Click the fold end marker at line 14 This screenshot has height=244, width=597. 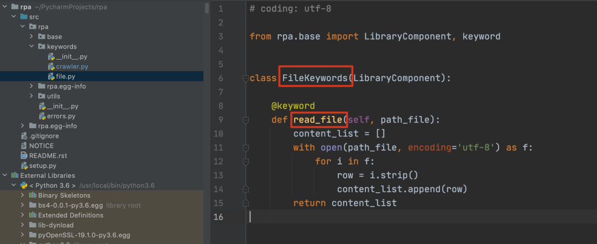tap(245, 189)
